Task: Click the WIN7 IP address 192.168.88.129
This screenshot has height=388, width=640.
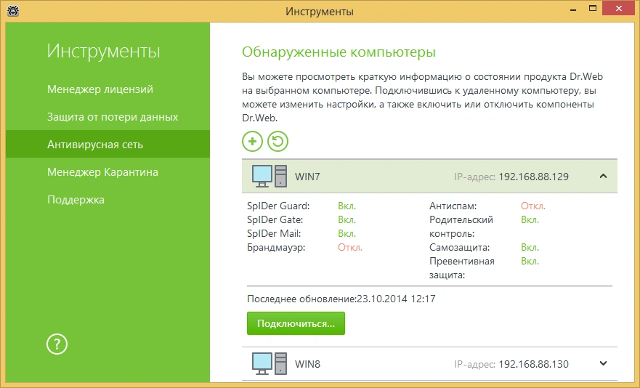Action: [x=533, y=177]
